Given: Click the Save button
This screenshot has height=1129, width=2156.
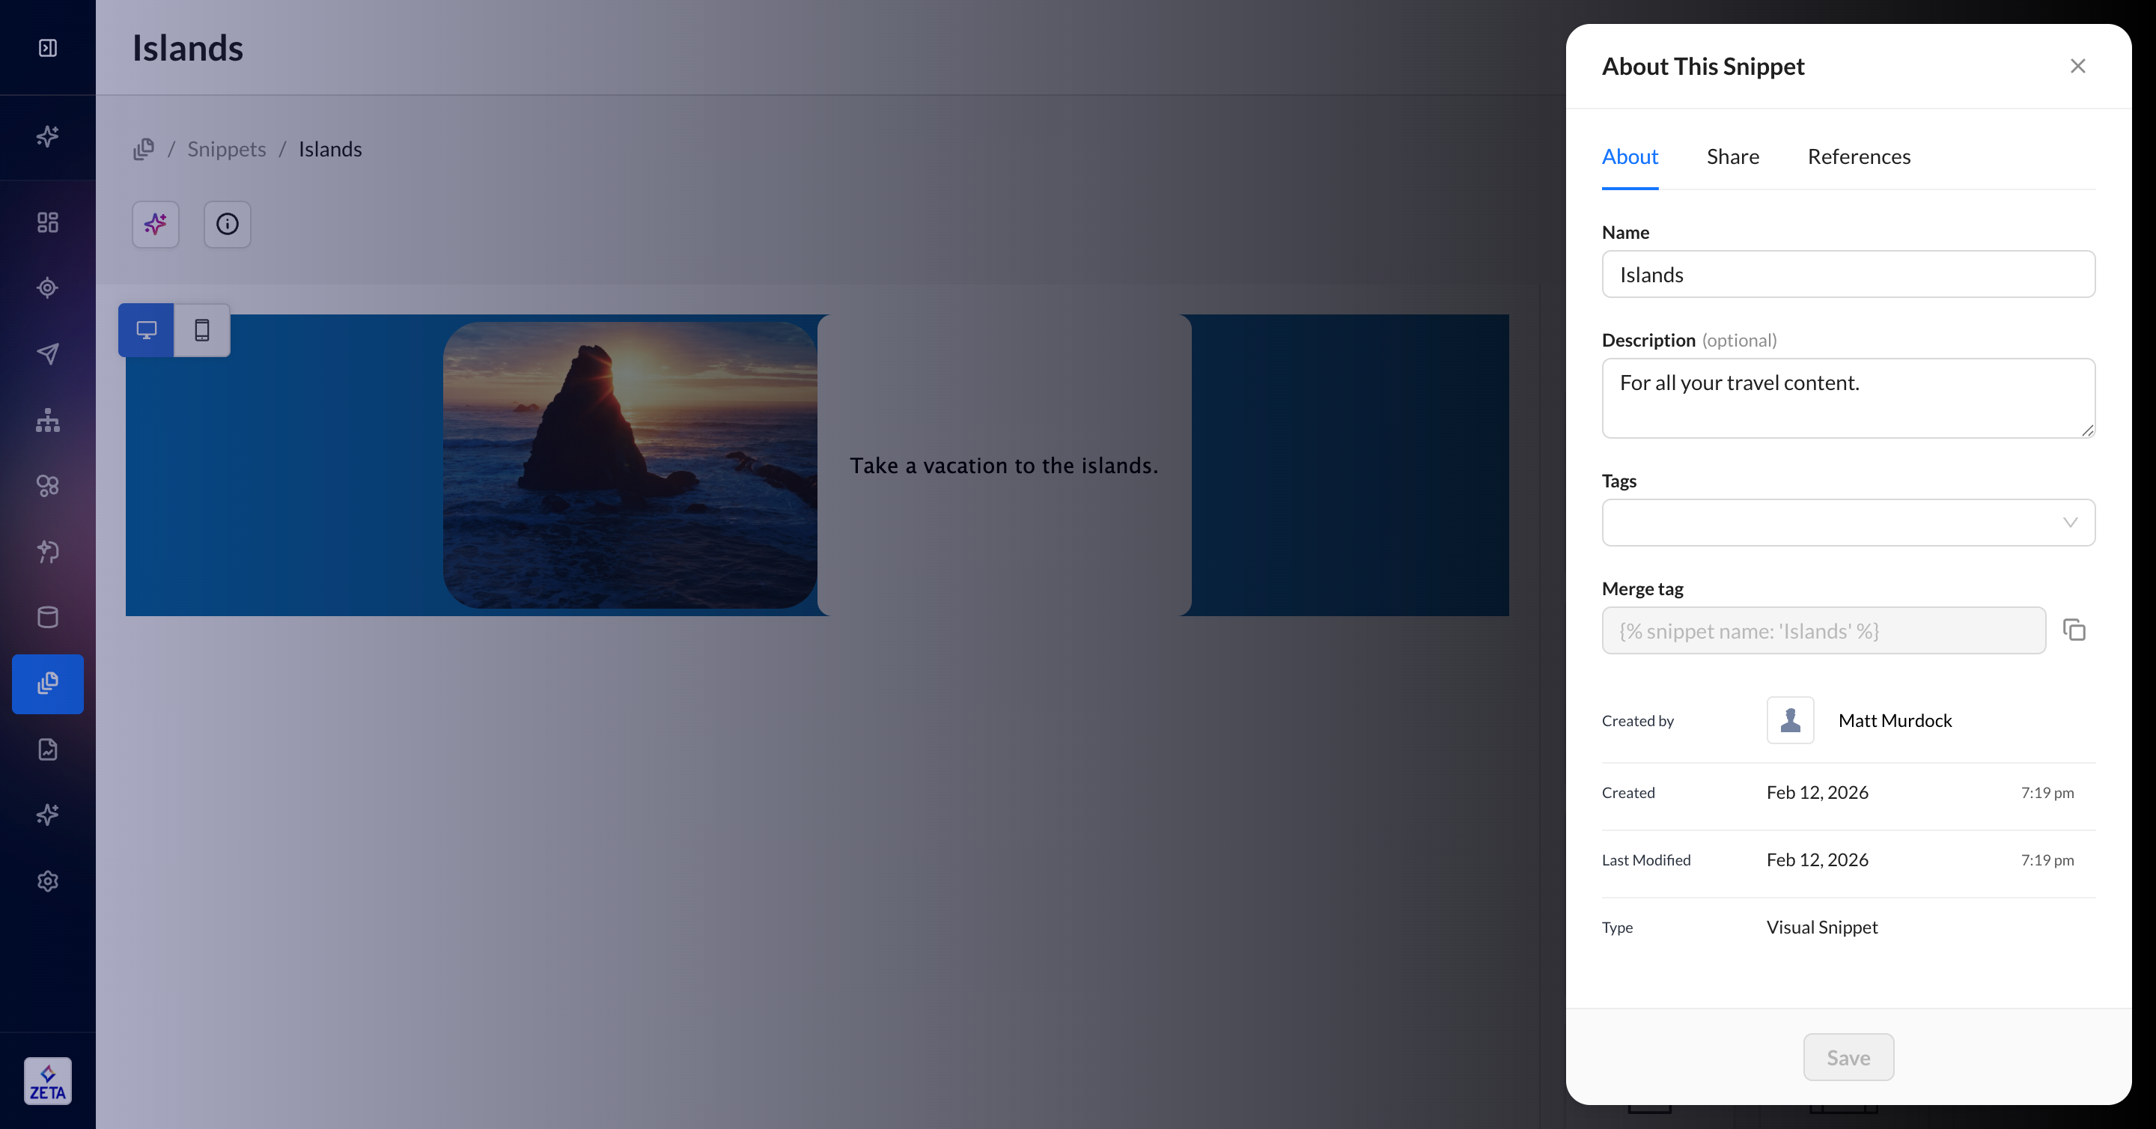Looking at the screenshot, I should [x=1848, y=1057].
